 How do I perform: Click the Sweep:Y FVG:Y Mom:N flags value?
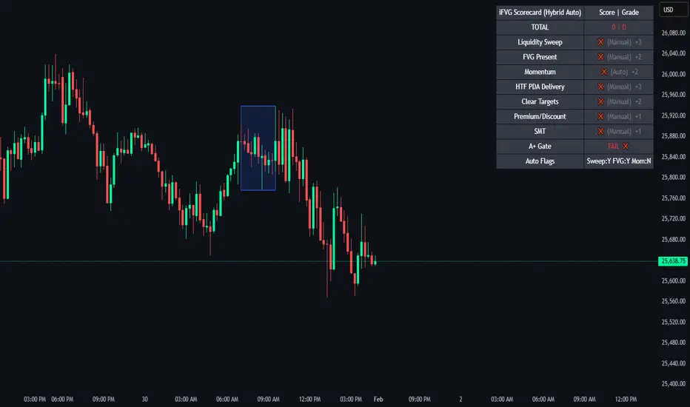tap(619, 161)
